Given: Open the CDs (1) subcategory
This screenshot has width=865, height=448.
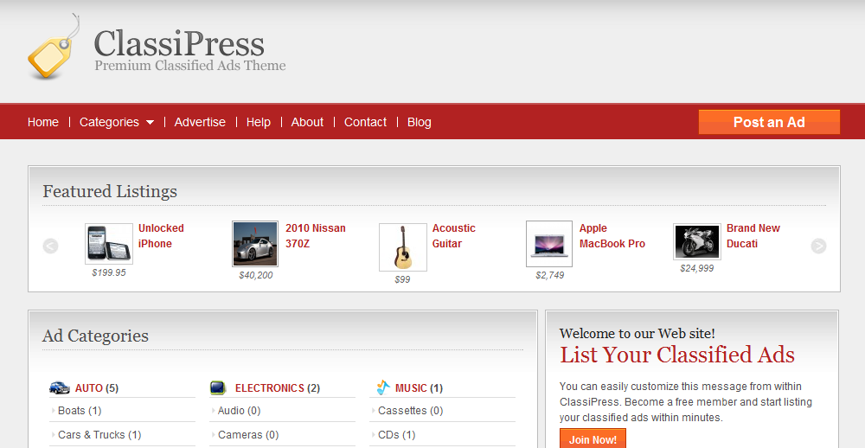Looking at the screenshot, I should [x=397, y=435].
